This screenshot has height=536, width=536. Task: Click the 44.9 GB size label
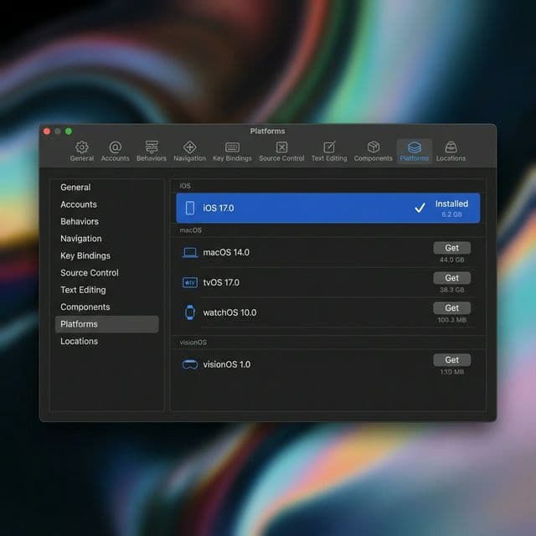pyautogui.click(x=452, y=260)
